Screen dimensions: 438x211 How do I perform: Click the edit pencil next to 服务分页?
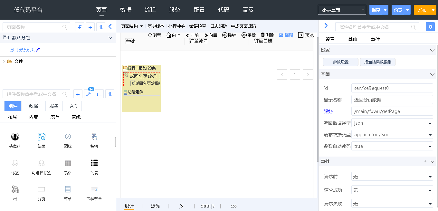tap(38, 50)
